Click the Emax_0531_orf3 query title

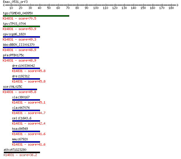point(15,2)
